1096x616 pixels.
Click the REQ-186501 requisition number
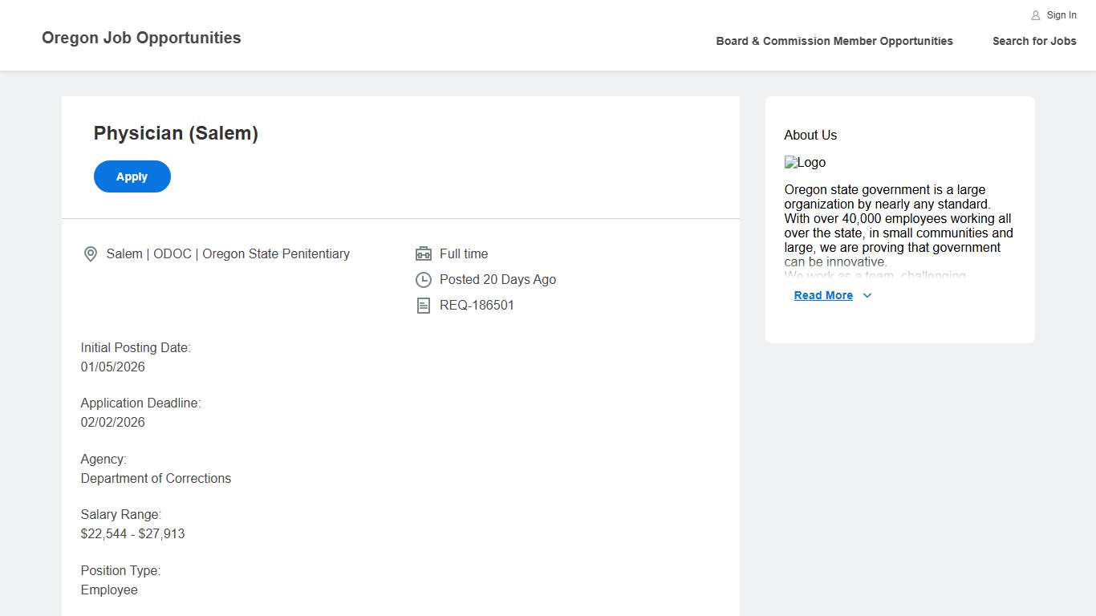(x=477, y=306)
